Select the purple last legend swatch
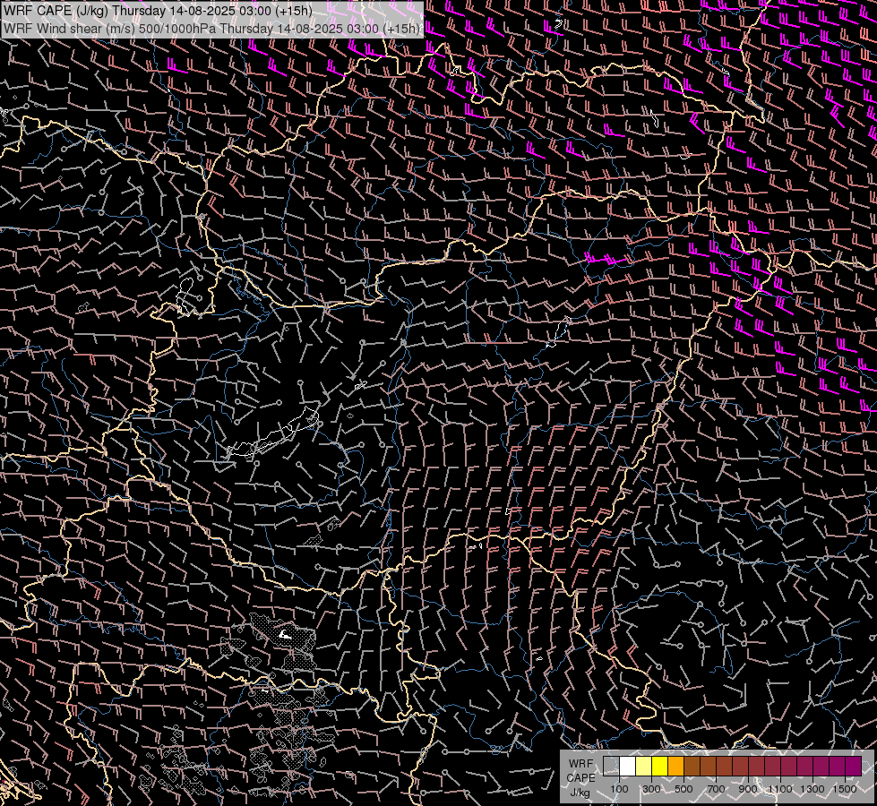877x806 pixels. point(853,767)
